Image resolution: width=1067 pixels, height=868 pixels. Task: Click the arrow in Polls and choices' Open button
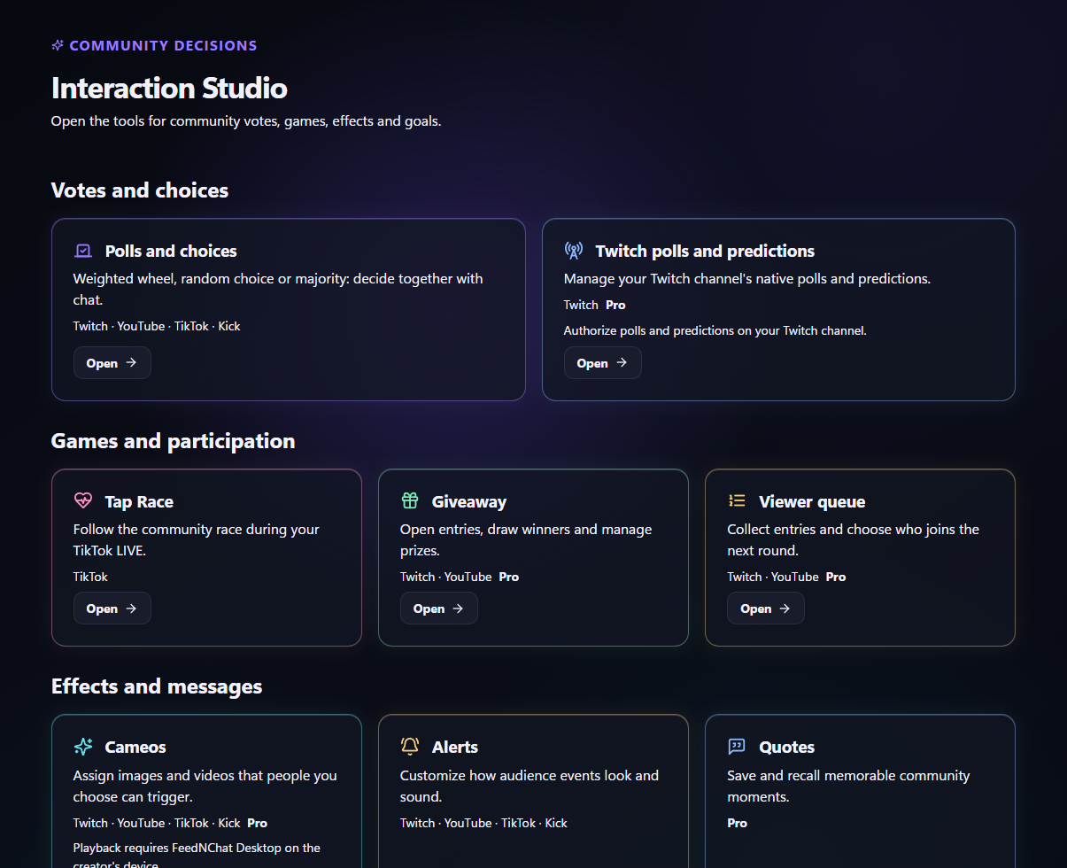pos(131,363)
